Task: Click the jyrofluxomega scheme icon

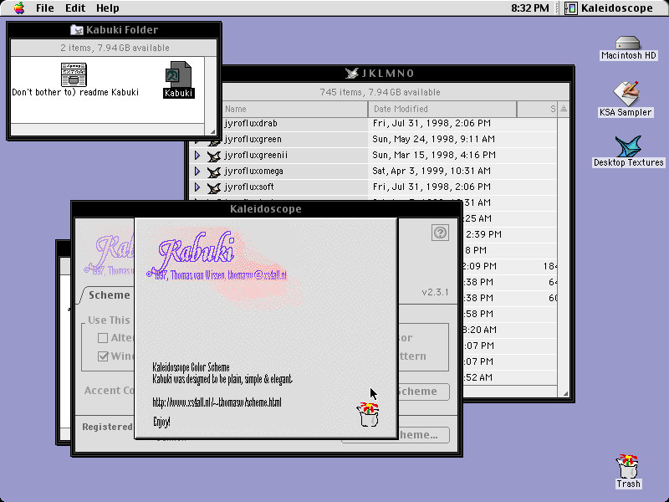Action: coord(214,172)
